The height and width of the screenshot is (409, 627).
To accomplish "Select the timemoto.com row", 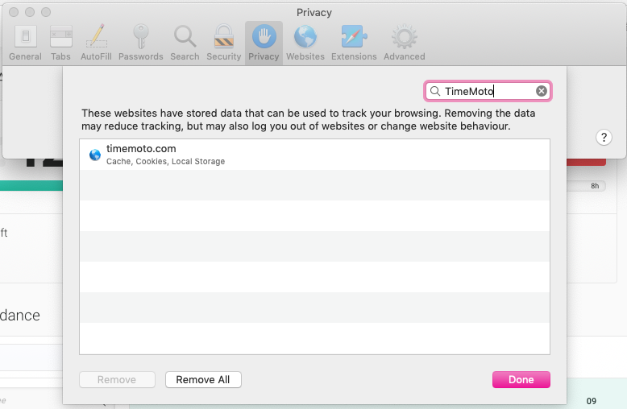I will [314, 155].
